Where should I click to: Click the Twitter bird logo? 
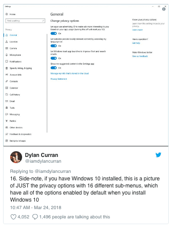(x=158, y=155)
